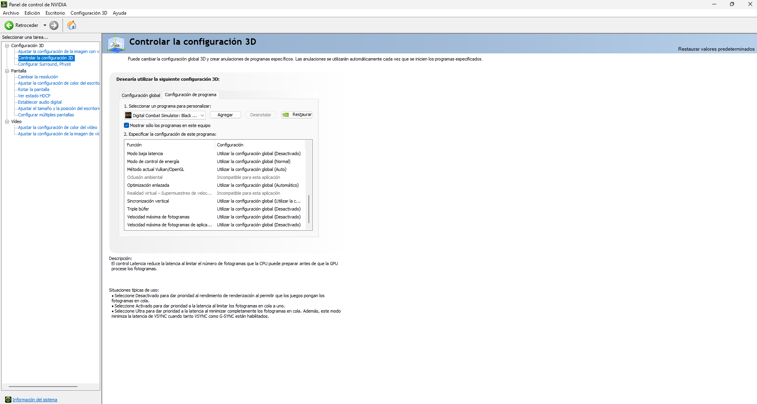The width and height of the screenshot is (757, 404).
Task: Click the system information icon at bottom left
Action: [8, 400]
